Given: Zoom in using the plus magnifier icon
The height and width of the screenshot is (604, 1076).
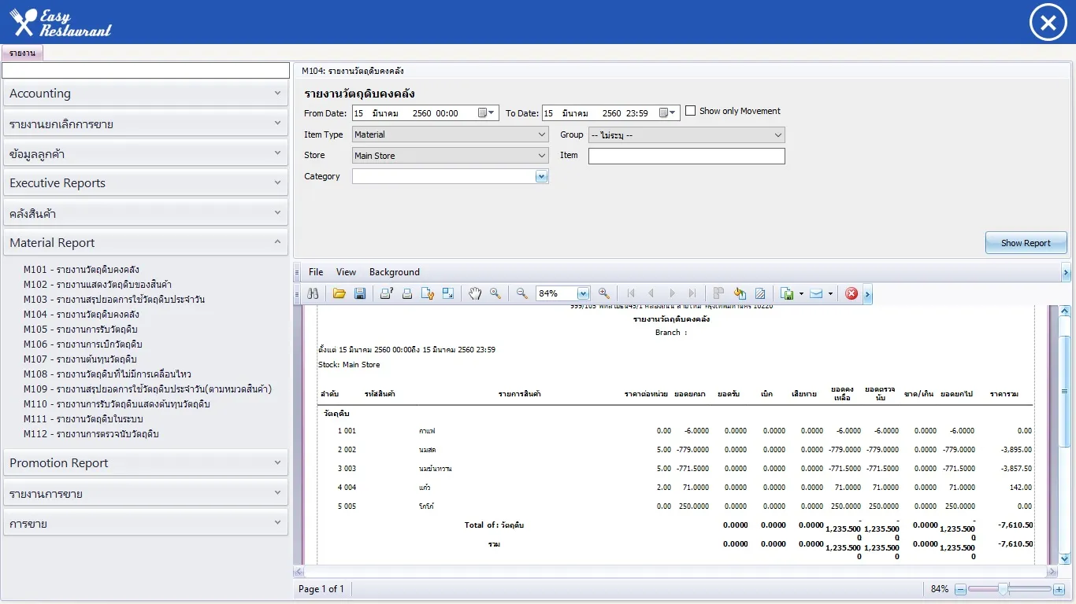Looking at the screenshot, I should [x=604, y=293].
